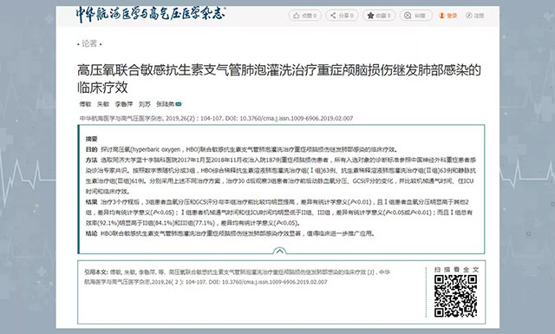Click the QR code for full text

coord(455,296)
